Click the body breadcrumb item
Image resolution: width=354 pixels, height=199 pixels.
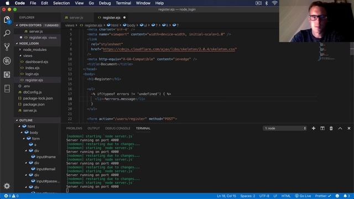(129, 25)
